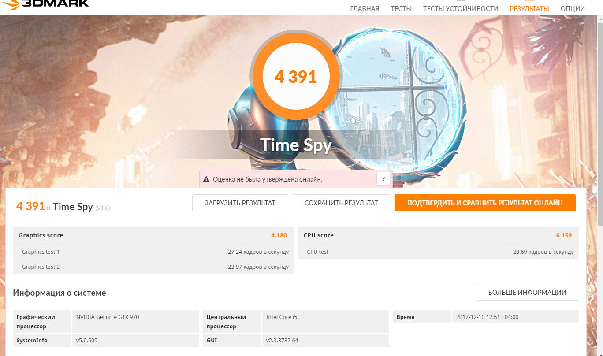
Task: Select the Graphics score header row
Action: pyautogui.click(x=153, y=235)
